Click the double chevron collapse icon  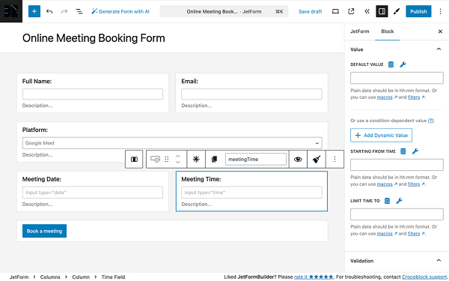click(367, 11)
